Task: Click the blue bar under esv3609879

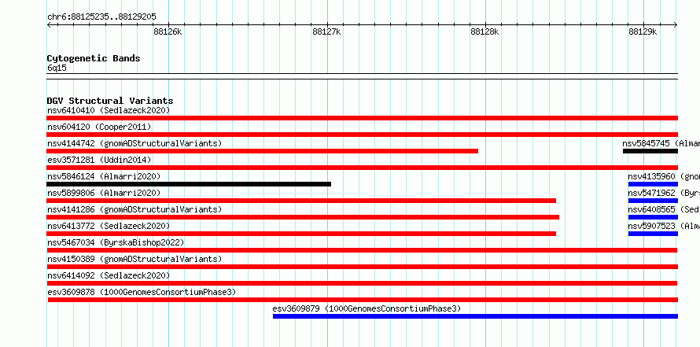Action: coord(475,316)
